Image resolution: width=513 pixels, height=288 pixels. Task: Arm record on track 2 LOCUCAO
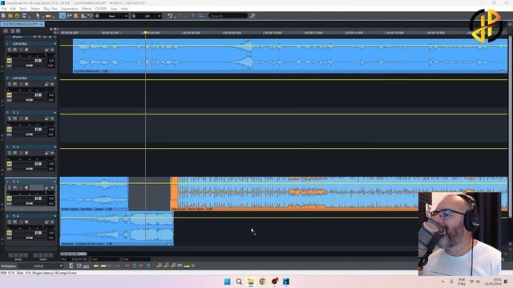[22, 84]
